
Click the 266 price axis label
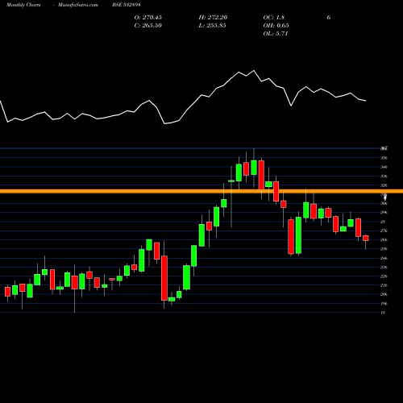tap(384, 240)
